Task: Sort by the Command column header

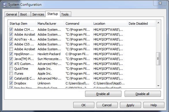Action: point(78,24)
